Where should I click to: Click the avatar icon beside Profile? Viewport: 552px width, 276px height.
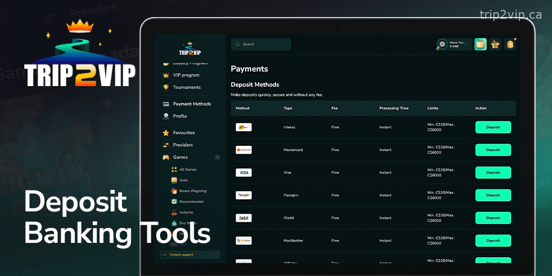click(166, 116)
